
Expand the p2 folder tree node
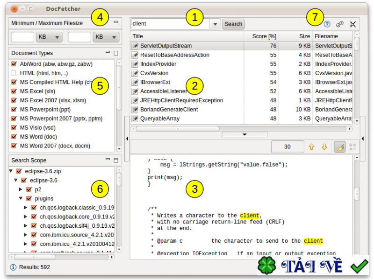(20, 189)
